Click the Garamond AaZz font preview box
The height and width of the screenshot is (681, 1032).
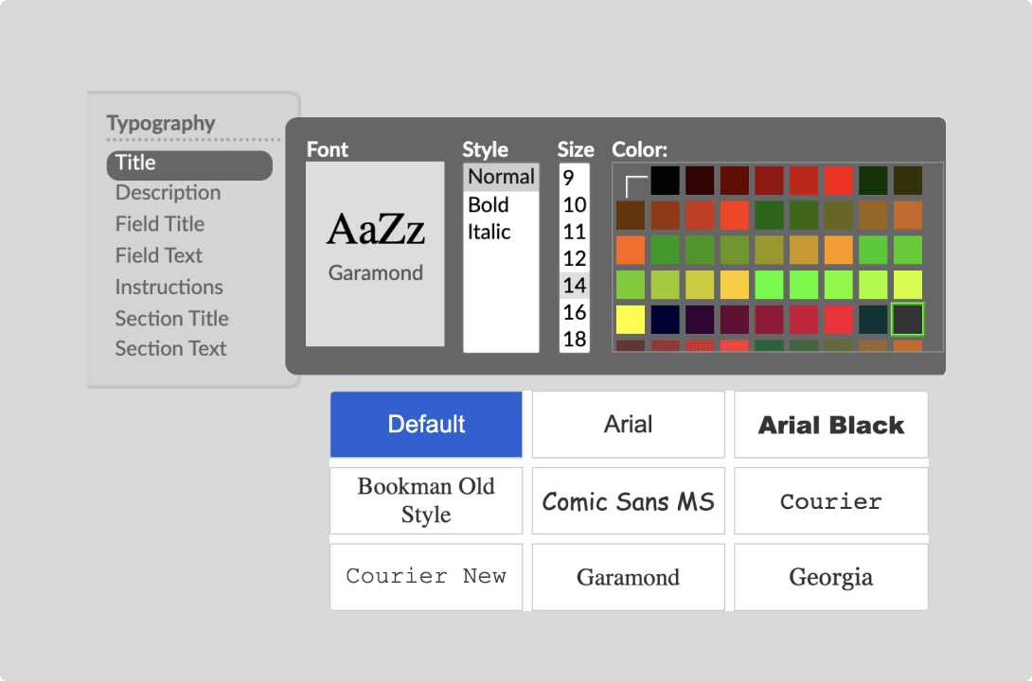point(375,253)
